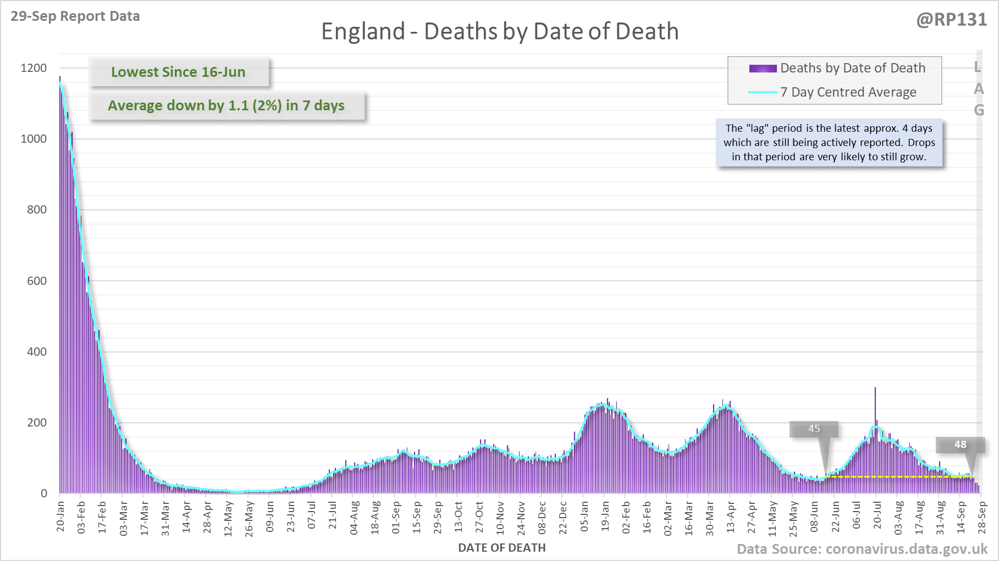Click the 20-Jan x-axis date label
Image resolution: width=999 pixels, height=561 pixels.
click(60, 516)
